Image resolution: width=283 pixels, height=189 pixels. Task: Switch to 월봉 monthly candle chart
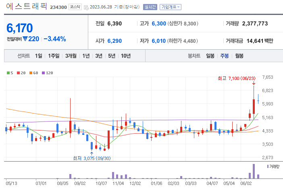tap(239, 56)
